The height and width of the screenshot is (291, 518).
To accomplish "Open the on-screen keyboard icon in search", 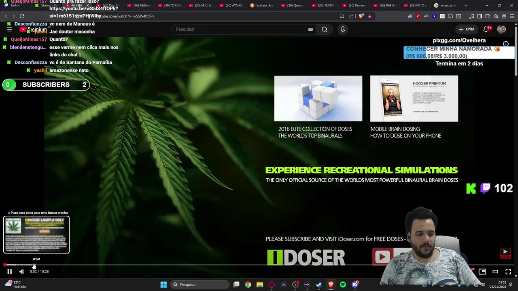I will pos(310,29).
